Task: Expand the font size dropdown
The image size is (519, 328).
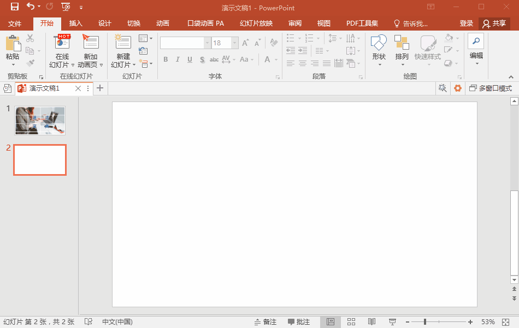Action: click(x=234, y=43)
